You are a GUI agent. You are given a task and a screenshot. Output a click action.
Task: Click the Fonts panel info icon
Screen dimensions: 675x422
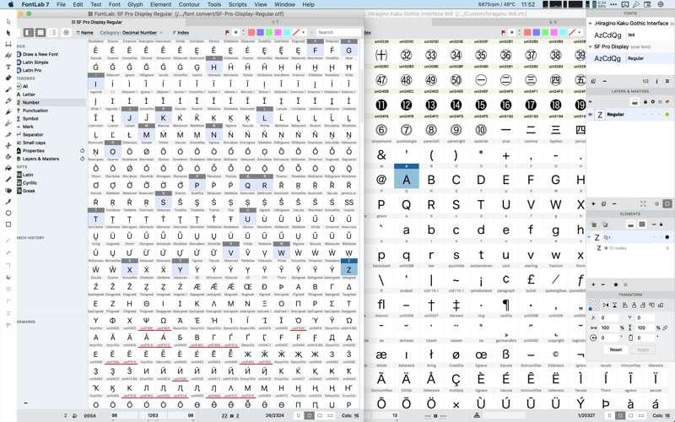(x=657, y=81)
